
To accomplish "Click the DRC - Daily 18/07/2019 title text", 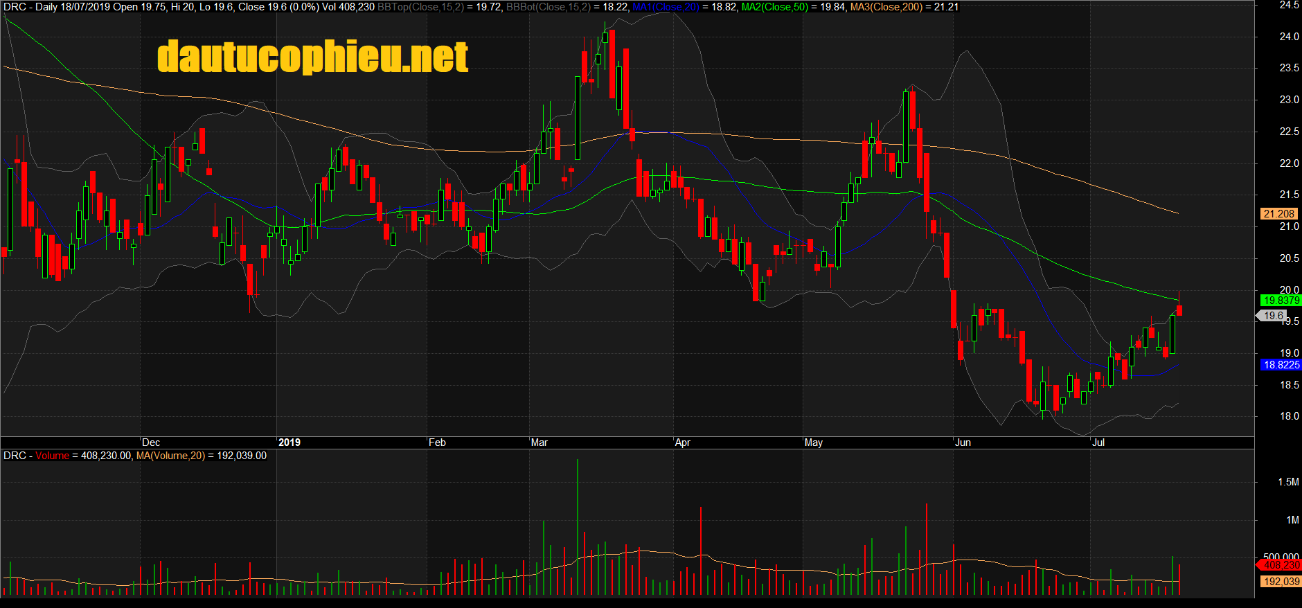I will (57, 7).
